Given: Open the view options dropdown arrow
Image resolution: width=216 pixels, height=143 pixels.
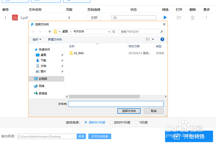Looking at the screenshot, I should click(153, 39).
